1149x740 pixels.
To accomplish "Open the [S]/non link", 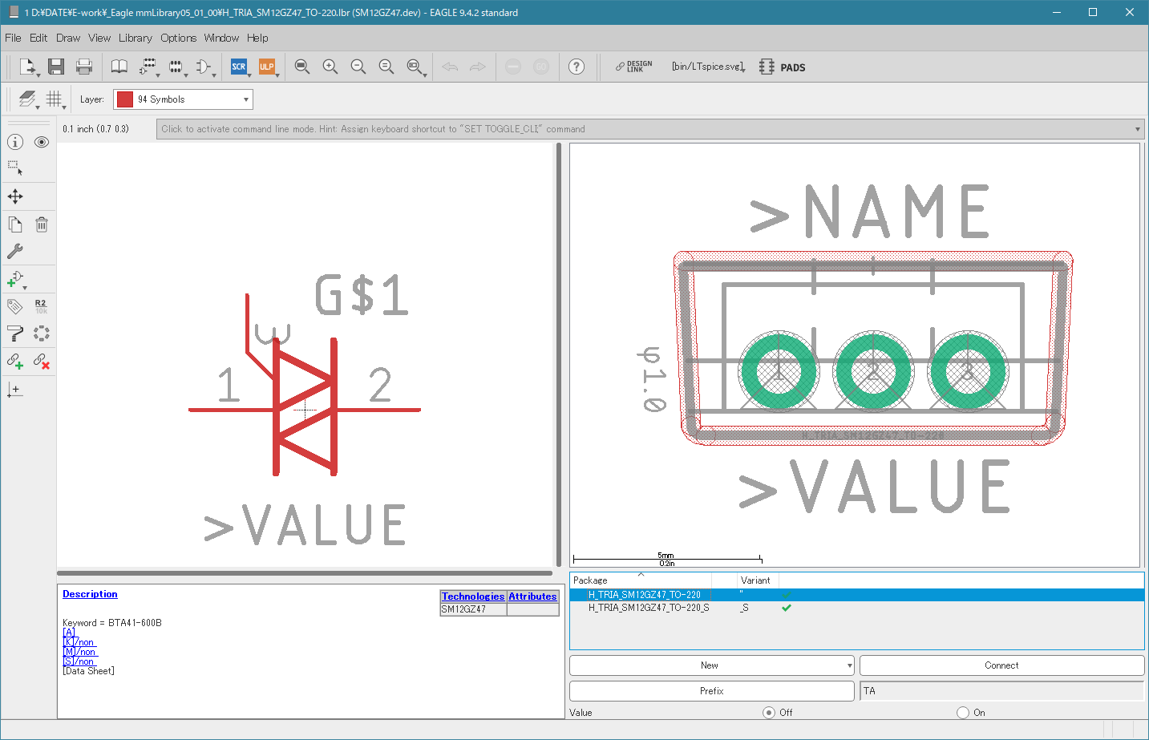I will [79, 661].
